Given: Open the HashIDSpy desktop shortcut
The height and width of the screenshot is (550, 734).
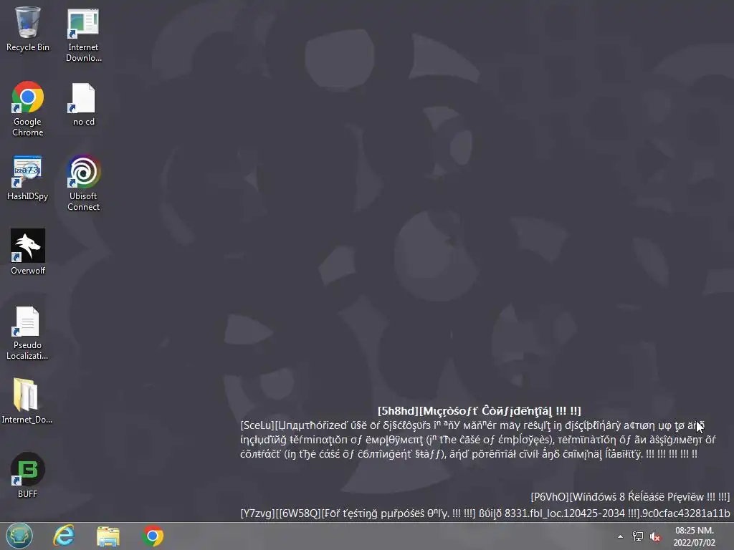Looking at the screenshot, I should tap(28, 178).
